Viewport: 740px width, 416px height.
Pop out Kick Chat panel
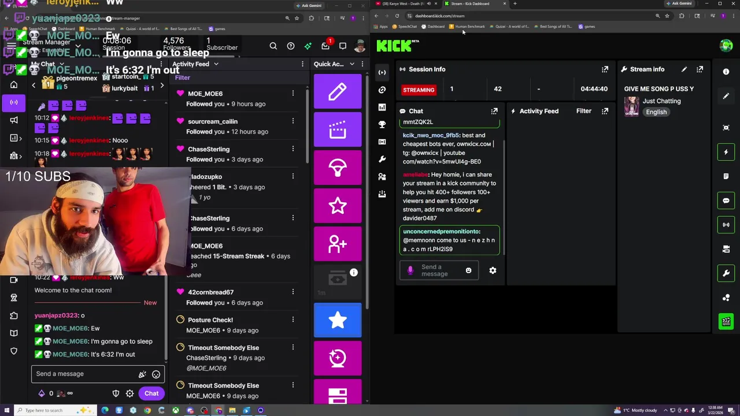494,111
